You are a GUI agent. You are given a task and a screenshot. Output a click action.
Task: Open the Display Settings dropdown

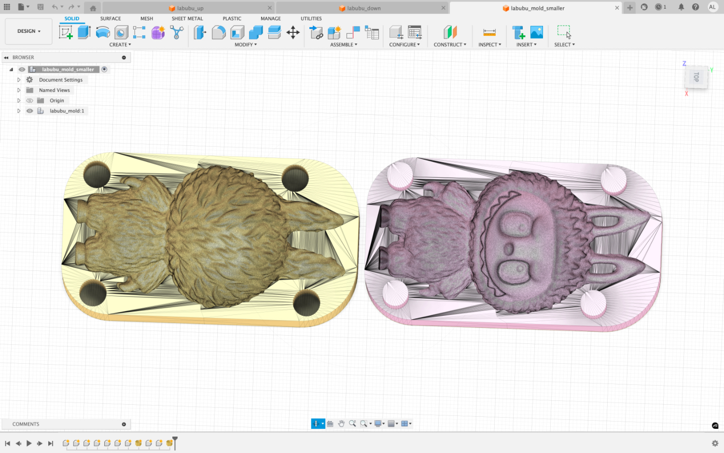[x=379, y=424]
